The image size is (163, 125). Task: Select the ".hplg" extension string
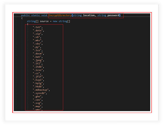(38, 83)
